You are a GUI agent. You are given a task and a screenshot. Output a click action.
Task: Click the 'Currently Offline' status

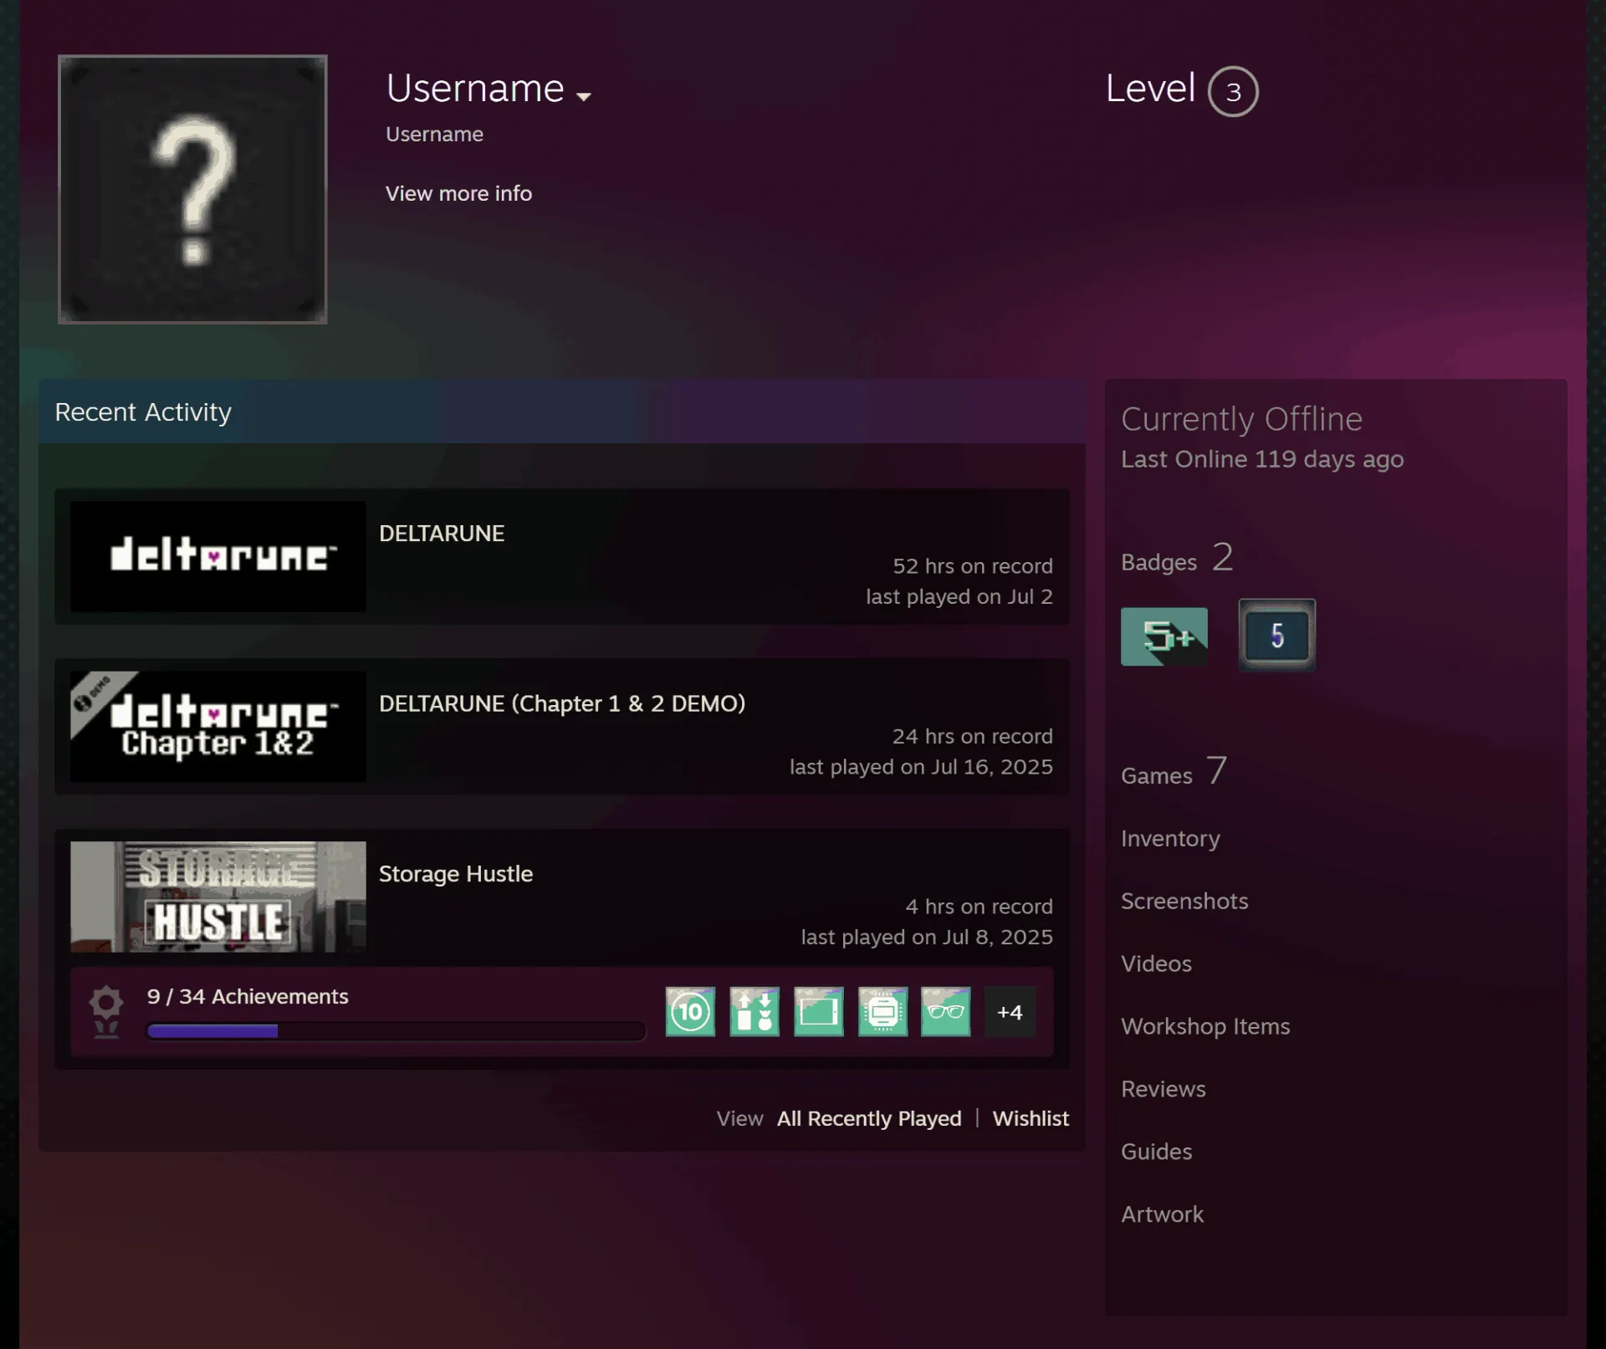[1241, 419]
